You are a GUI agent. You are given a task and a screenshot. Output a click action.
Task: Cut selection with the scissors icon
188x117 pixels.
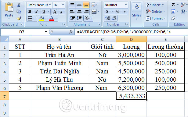[x=19, y=5]
